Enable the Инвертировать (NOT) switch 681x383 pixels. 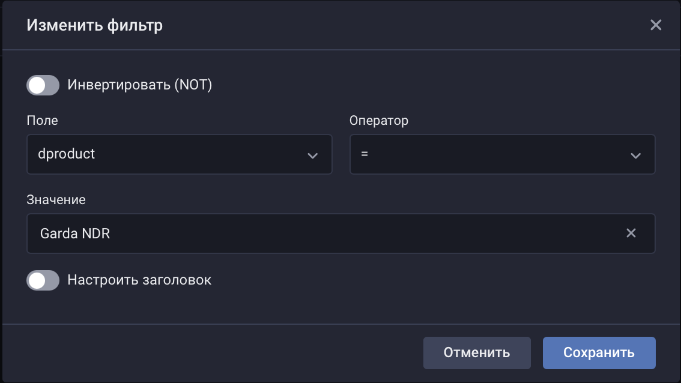coord(42,85)
